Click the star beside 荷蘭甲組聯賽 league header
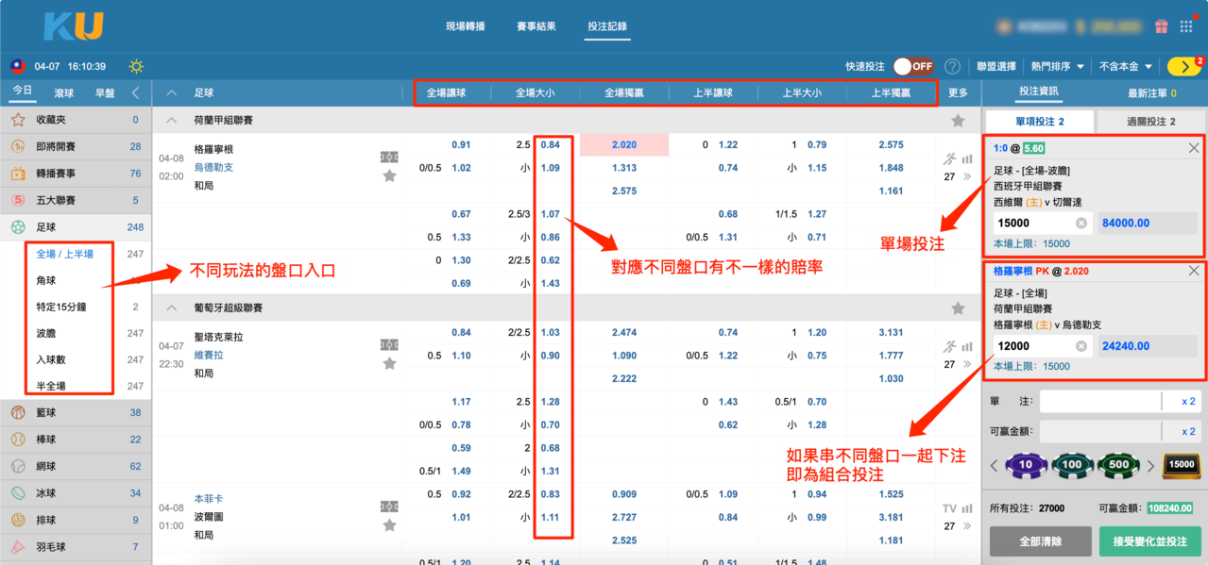Screen dimensions: 1208x565 pyautogui.click(x=958, y=121)
